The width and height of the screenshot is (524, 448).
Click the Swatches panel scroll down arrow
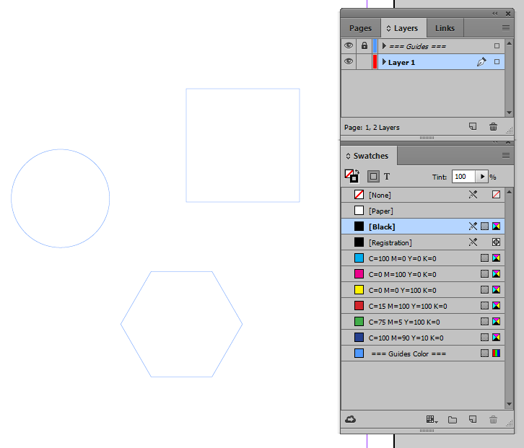click(510, 404)
